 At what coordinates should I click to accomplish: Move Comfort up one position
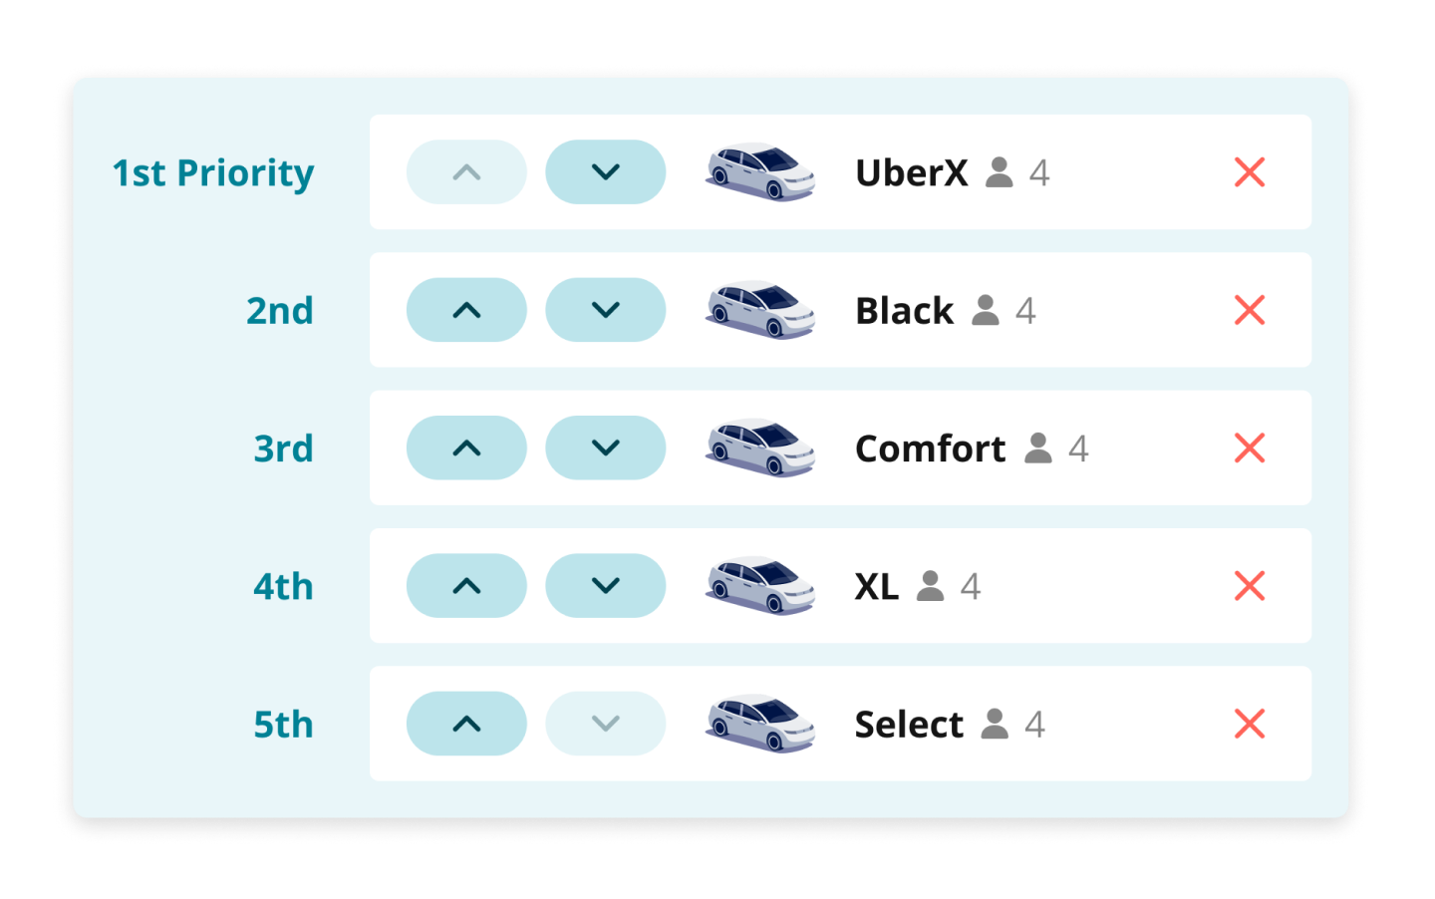(466, 449)
